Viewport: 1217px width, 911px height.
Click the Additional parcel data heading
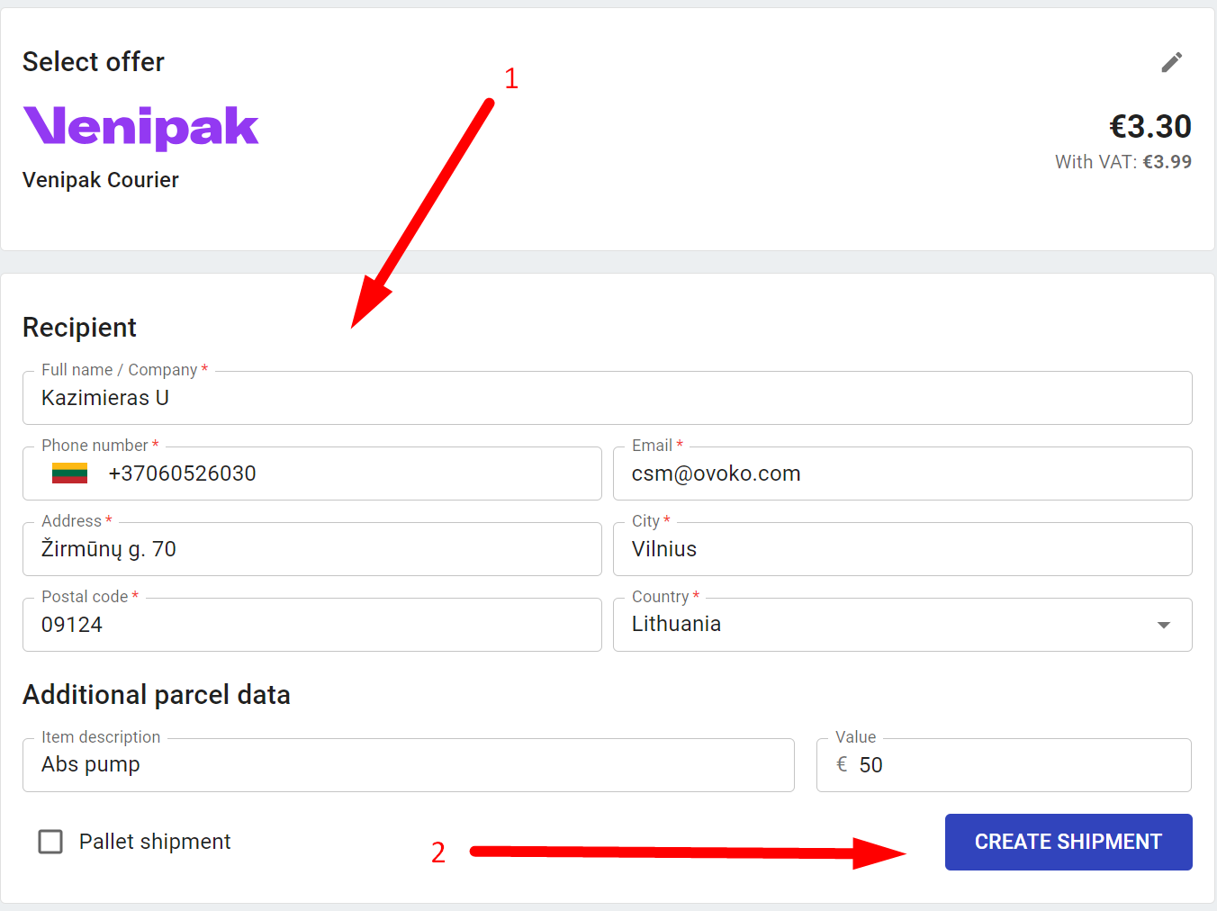click(x=157, y=695)
